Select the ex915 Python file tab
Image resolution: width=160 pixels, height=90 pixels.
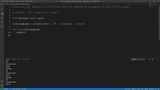pyautogui.click(x=18, y=4)
